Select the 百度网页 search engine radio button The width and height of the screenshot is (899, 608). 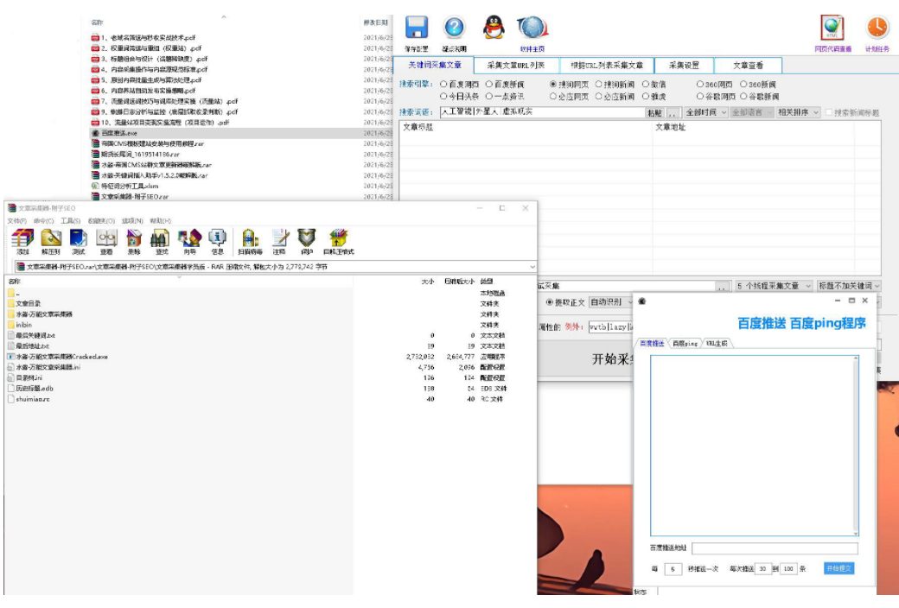pos(444,85)
